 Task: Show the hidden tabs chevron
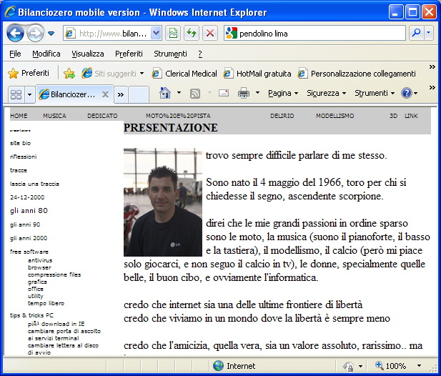(x=121, y=95)
